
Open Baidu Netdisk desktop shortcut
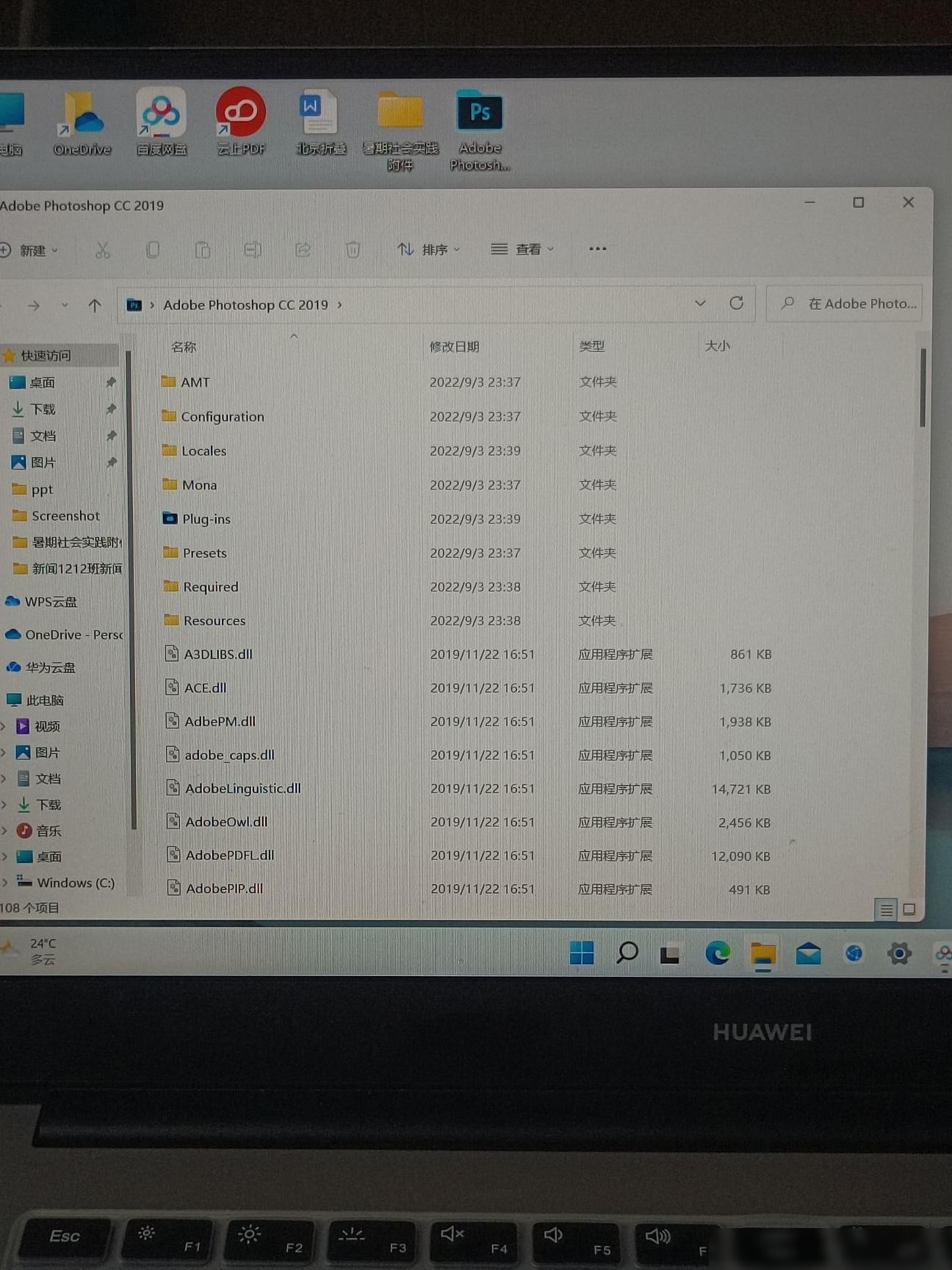(162, 123)
